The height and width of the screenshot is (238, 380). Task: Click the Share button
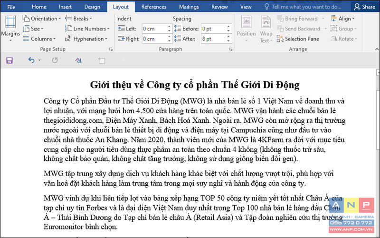[365, 7]
